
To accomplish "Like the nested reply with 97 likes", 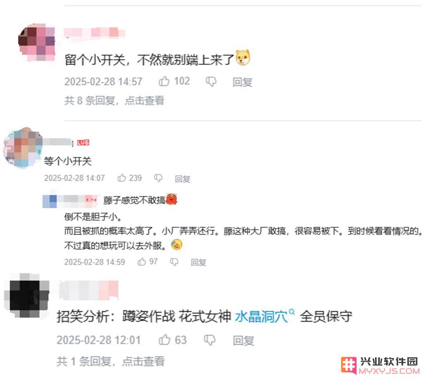I will pos(142,262).
